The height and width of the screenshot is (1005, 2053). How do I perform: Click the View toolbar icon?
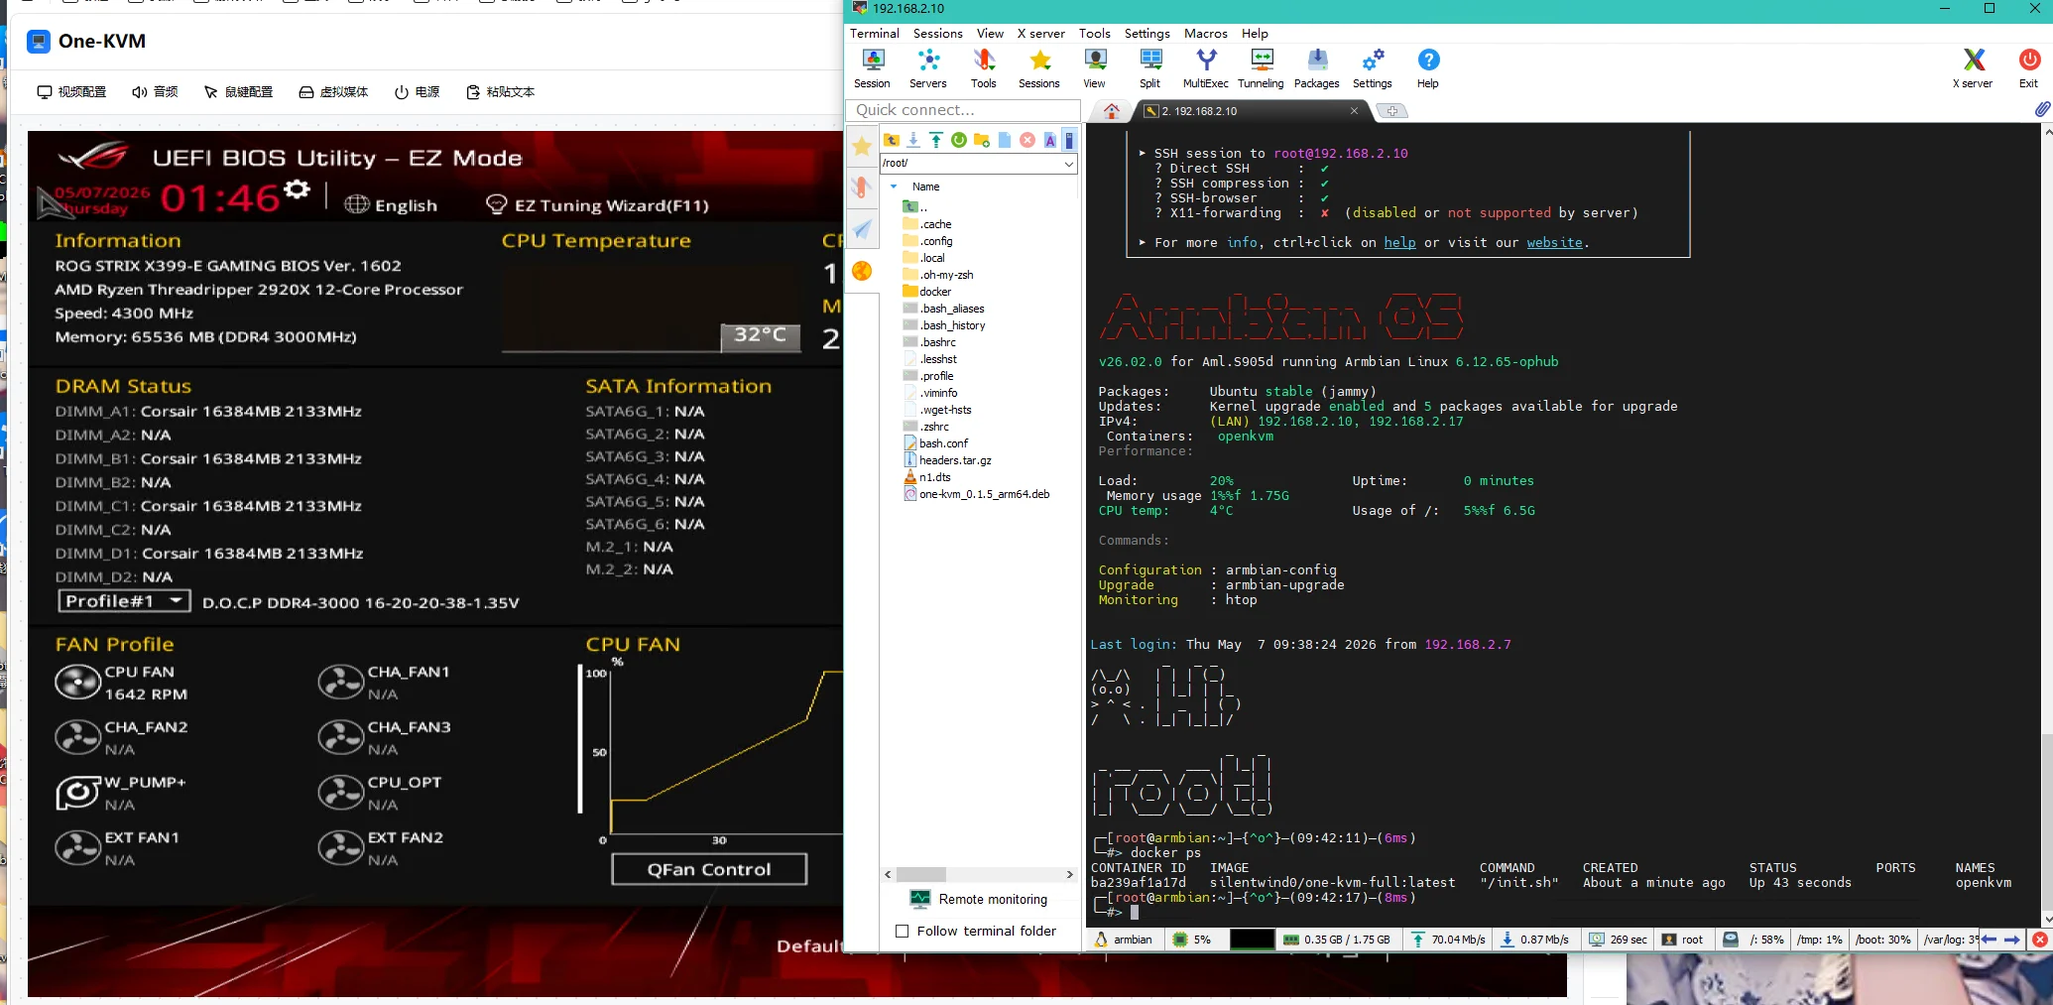click(1094, 68)
